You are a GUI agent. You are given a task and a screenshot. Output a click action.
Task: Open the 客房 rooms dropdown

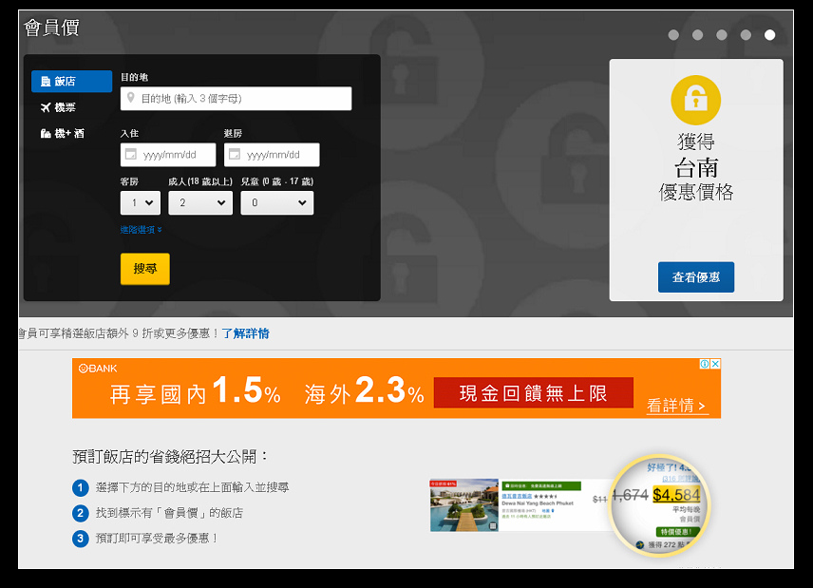tap(141, 202)
